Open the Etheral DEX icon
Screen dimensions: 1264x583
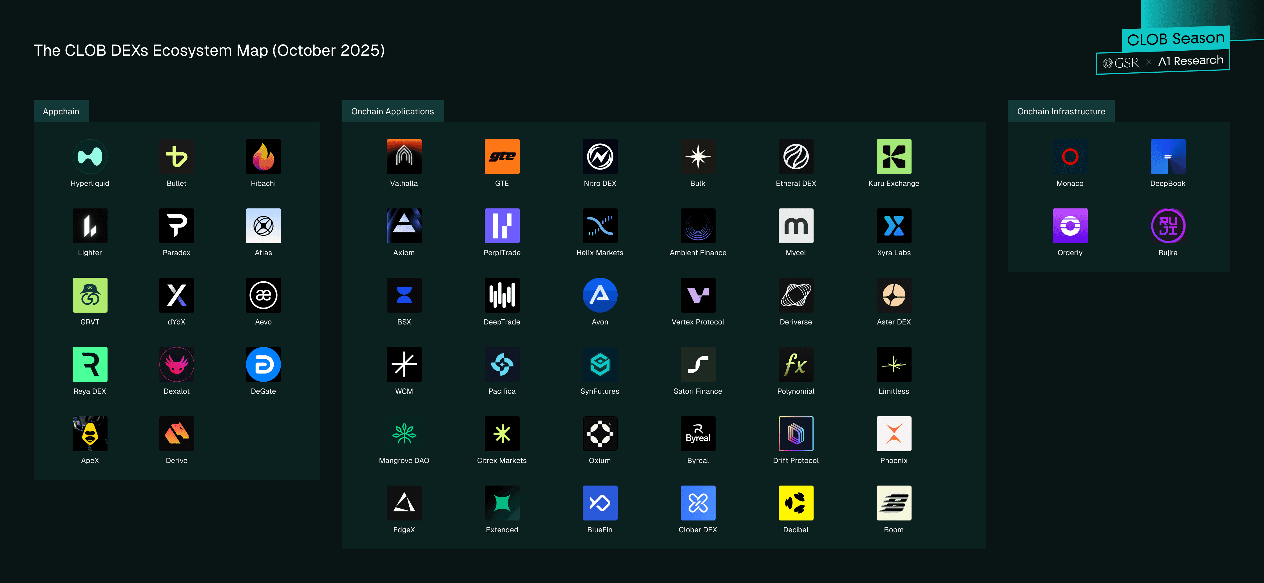coord(796,157)
